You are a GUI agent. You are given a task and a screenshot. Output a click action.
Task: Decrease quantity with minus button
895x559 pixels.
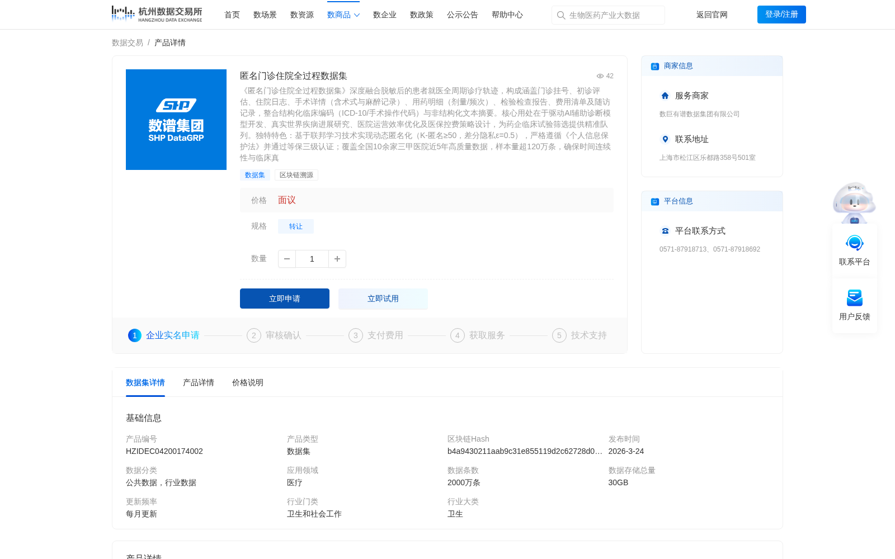point(287,259)
